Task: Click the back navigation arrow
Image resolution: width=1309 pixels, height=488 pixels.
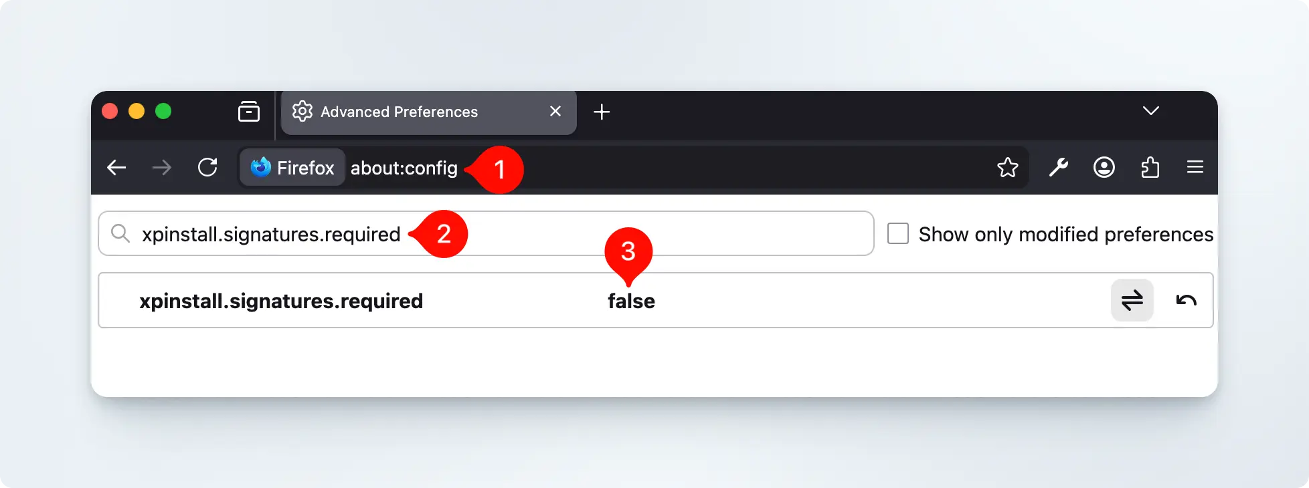Action: [116, 167]
